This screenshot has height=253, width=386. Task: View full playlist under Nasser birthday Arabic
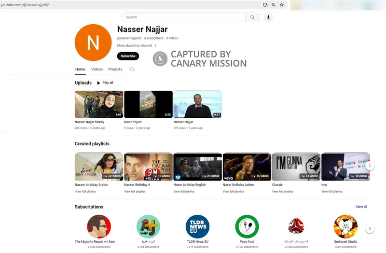[85, 191]
